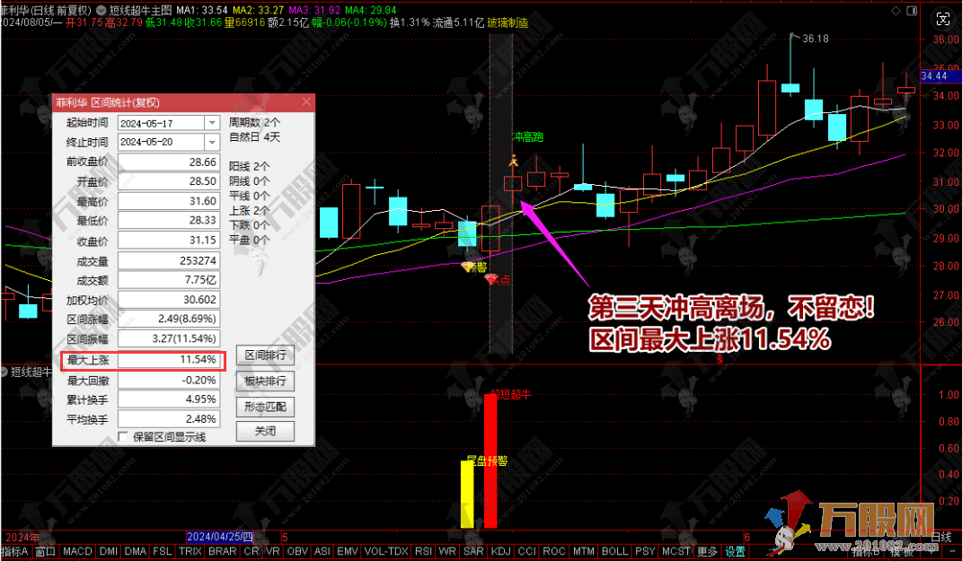Viewport: 962px width, 561px height.
Task: Open the 设置 tab in the indicator bar
Action: coord(735,551)
